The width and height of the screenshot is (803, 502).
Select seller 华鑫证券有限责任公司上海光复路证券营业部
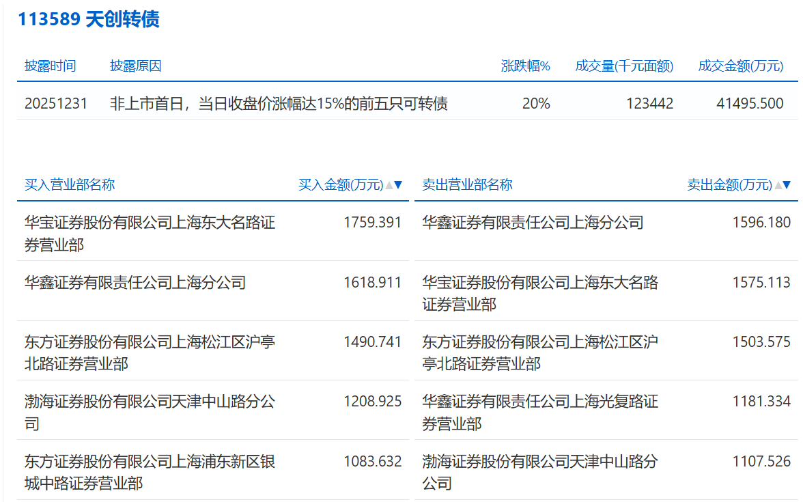[x=540, y=413]
